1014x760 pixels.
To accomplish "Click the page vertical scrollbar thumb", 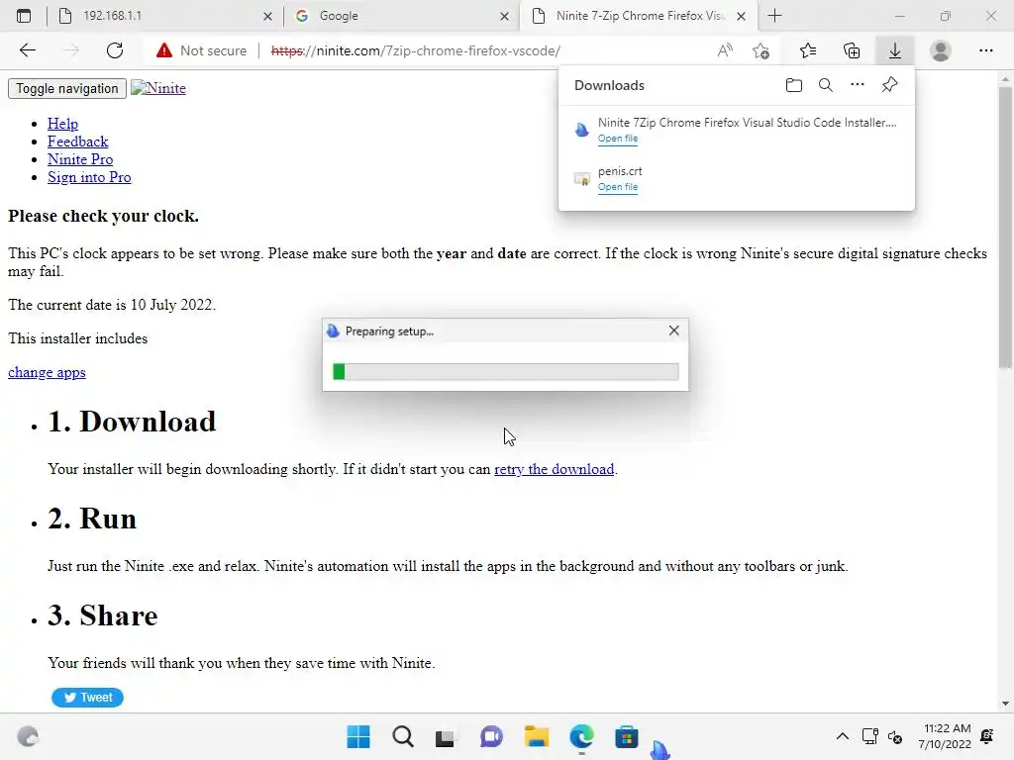I will pyautogui.click(x=1005, y=228).
